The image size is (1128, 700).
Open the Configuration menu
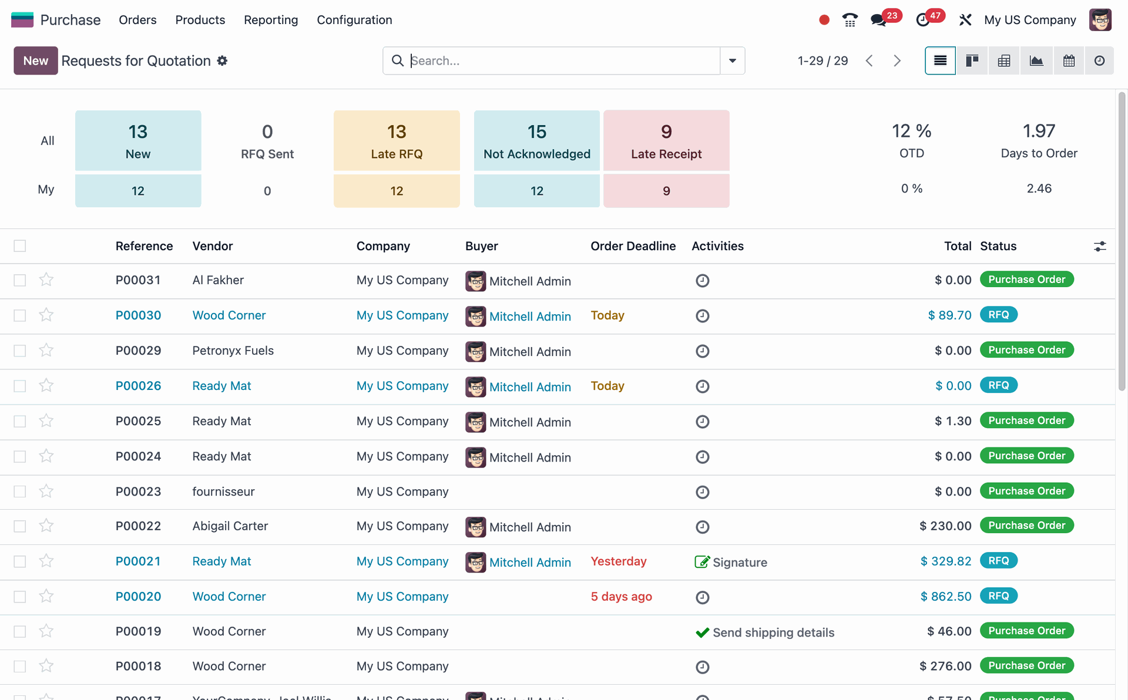[354, 20]
